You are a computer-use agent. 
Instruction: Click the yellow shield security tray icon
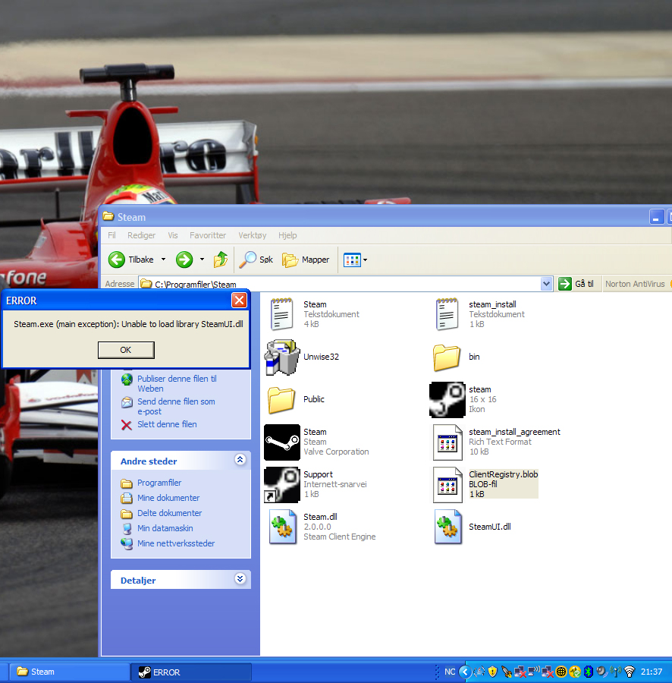click(492, 672)
